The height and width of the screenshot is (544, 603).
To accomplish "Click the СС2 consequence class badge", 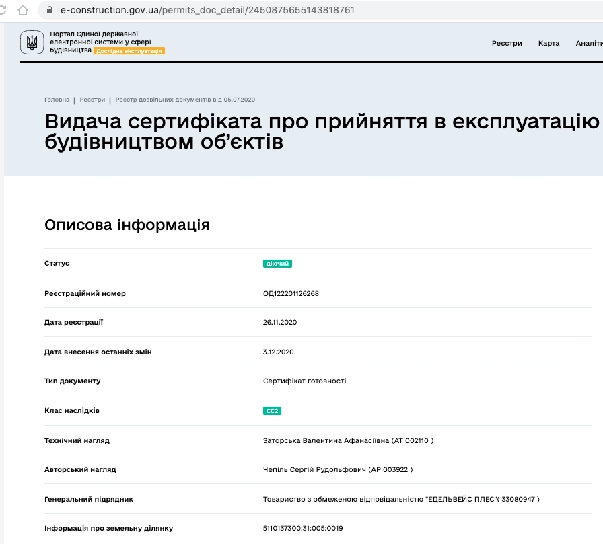I will tap(272, 411).
